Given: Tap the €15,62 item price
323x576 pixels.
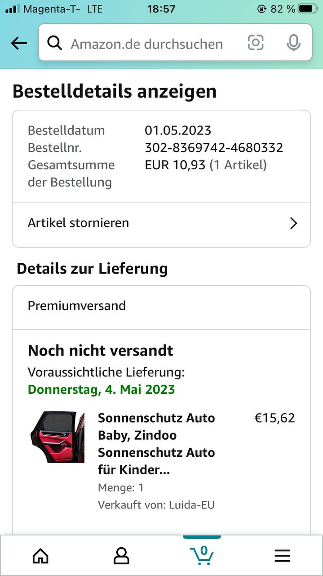Looking at the screenshot, I should pos(274,418).
